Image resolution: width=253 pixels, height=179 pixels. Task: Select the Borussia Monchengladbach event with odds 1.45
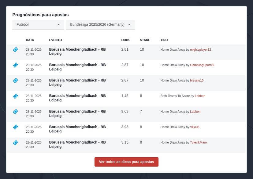point(77,98)
